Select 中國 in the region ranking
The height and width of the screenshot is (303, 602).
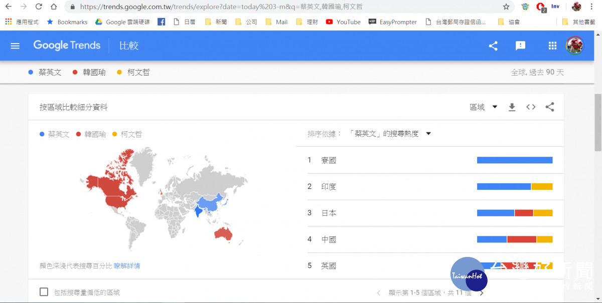click(329, 240)
